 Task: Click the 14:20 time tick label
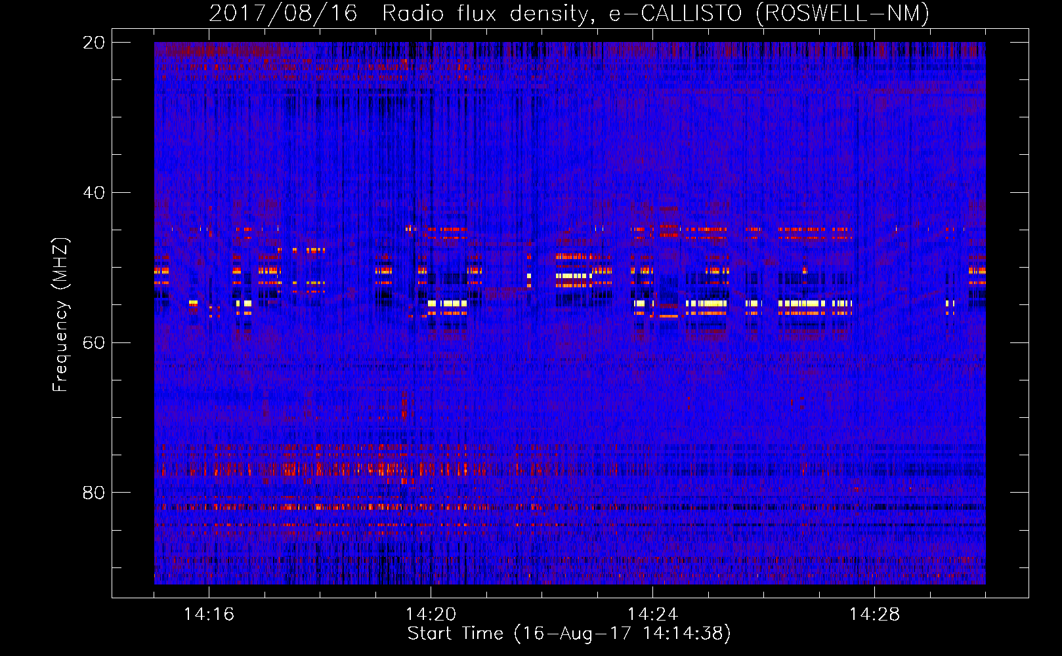[431, 614]
